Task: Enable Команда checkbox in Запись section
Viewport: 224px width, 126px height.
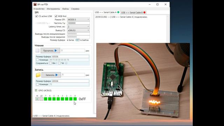Action: click(37, 84)
